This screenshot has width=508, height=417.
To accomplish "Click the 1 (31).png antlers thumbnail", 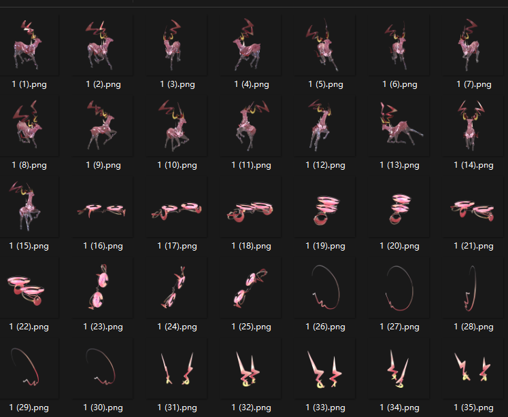I will [x=177, y=369].
